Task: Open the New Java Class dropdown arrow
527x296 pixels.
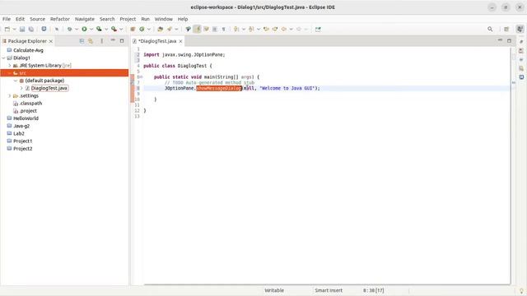Action: 148,30
